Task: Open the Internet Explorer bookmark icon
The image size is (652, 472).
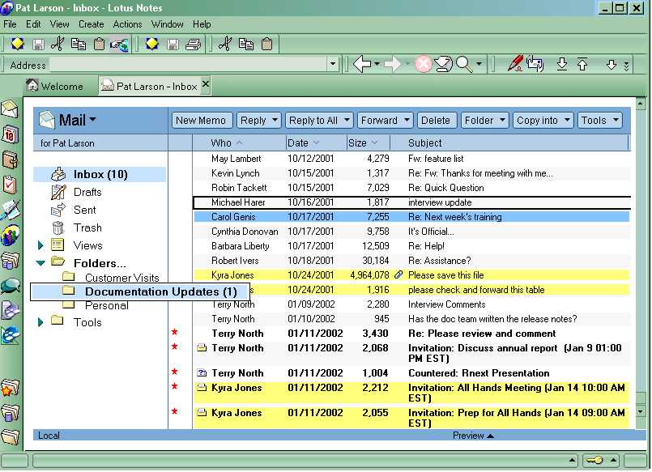Action: [x=10, y=336]
